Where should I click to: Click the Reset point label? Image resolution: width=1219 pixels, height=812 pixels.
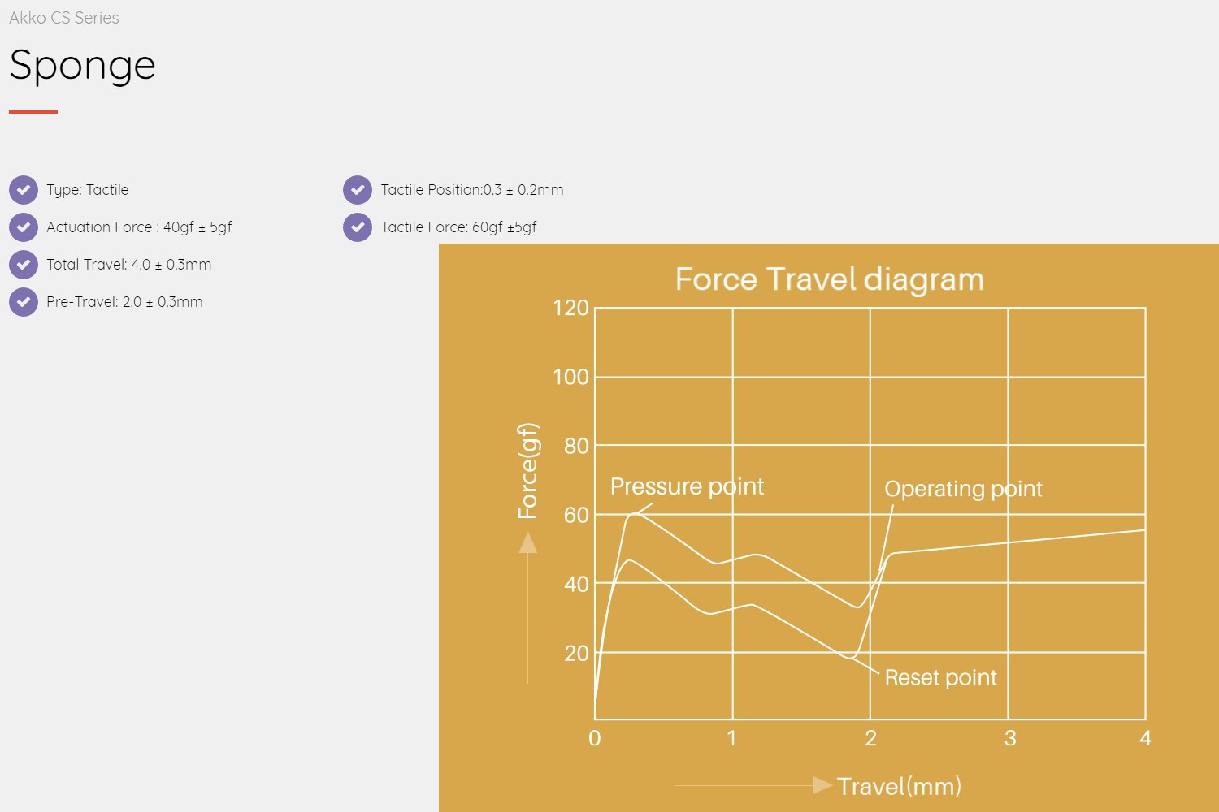(x=940, y=677)
